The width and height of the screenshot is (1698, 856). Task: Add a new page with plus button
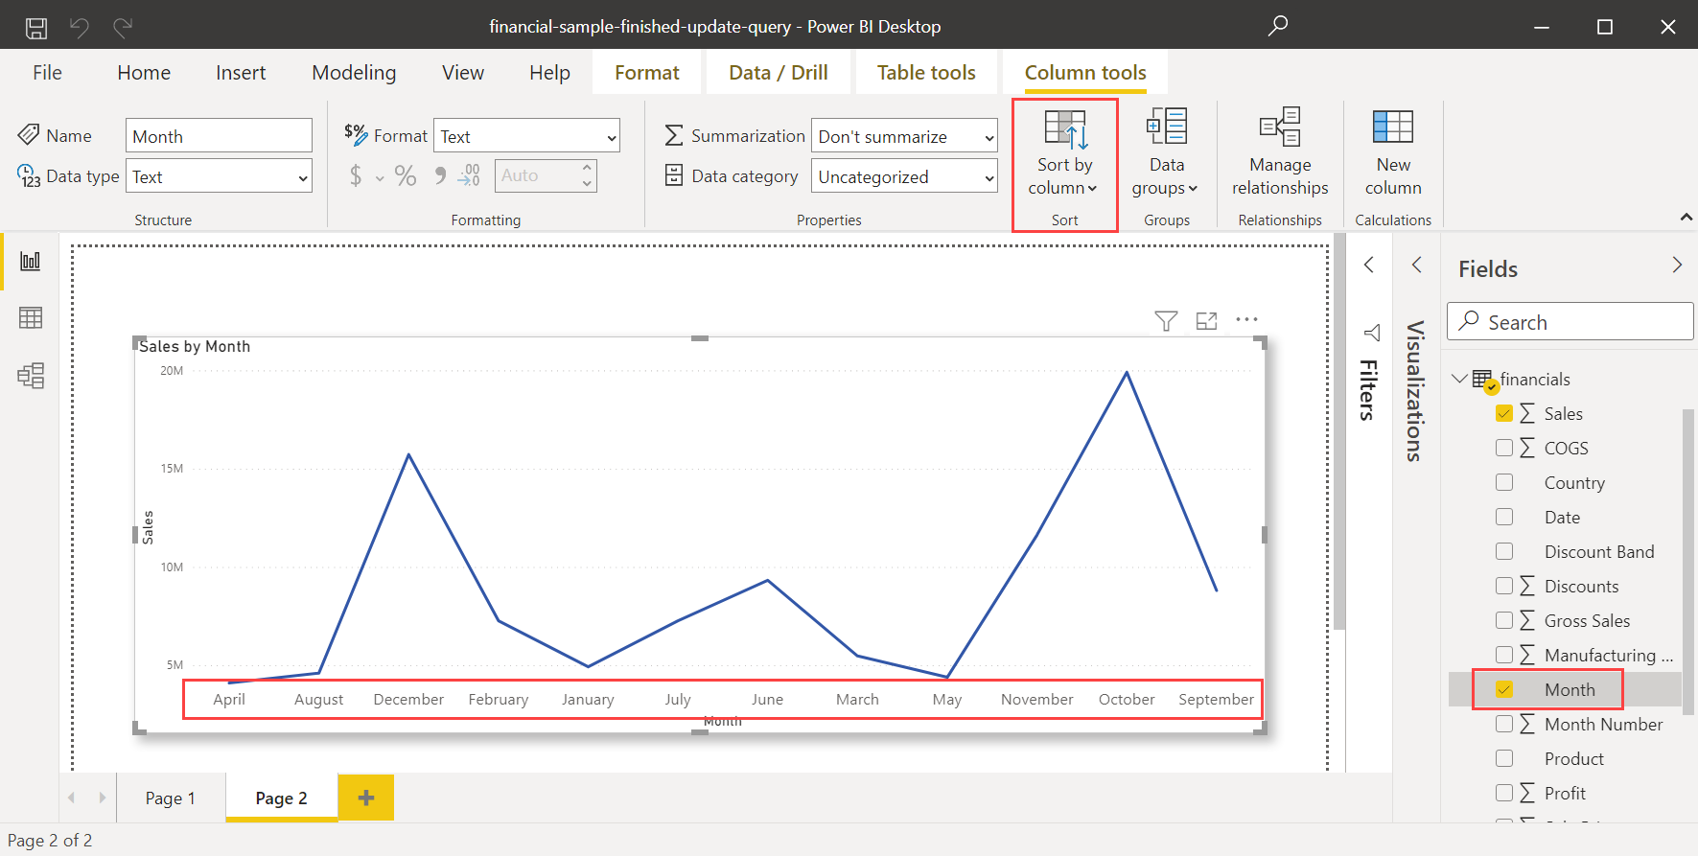coord(366,798)
